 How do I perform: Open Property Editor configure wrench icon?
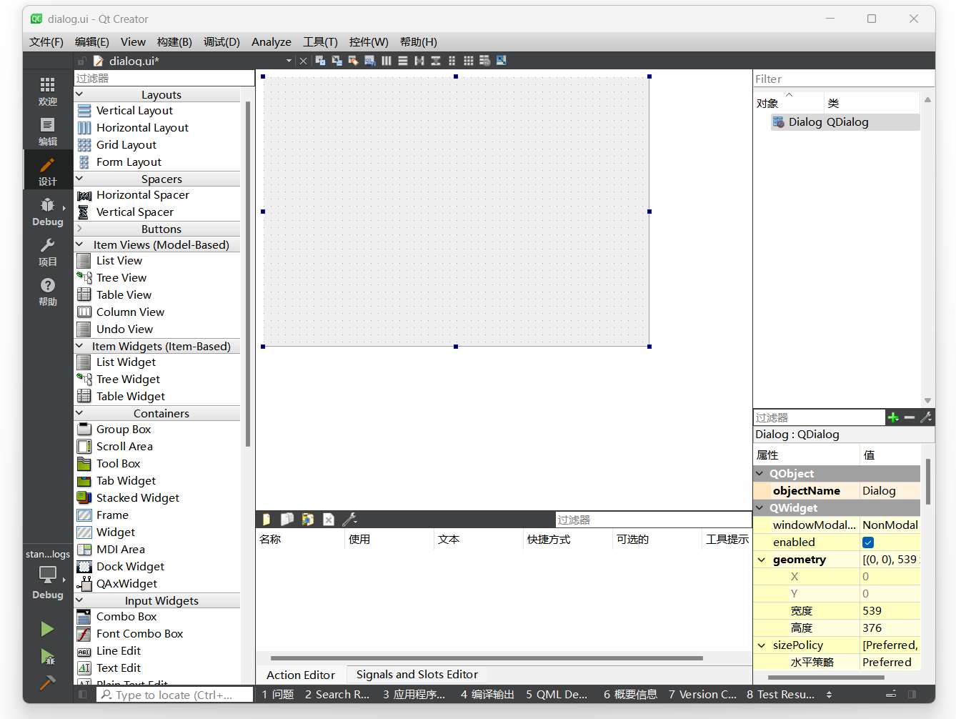(926, 417)
